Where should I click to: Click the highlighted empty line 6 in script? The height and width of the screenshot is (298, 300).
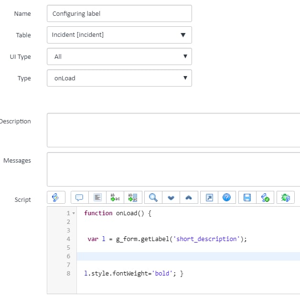(188, 256)
